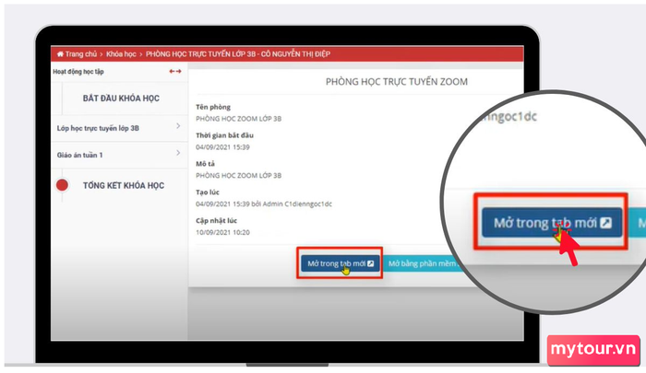The image size is (646, 373).
Task: Click external-link icon on Mở trong tab mới
Action: (370, 263)
